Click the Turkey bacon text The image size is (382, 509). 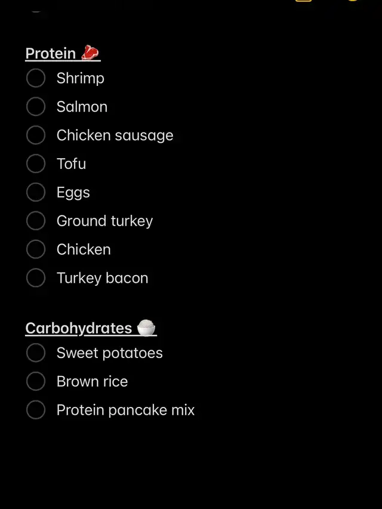(102, 278)
